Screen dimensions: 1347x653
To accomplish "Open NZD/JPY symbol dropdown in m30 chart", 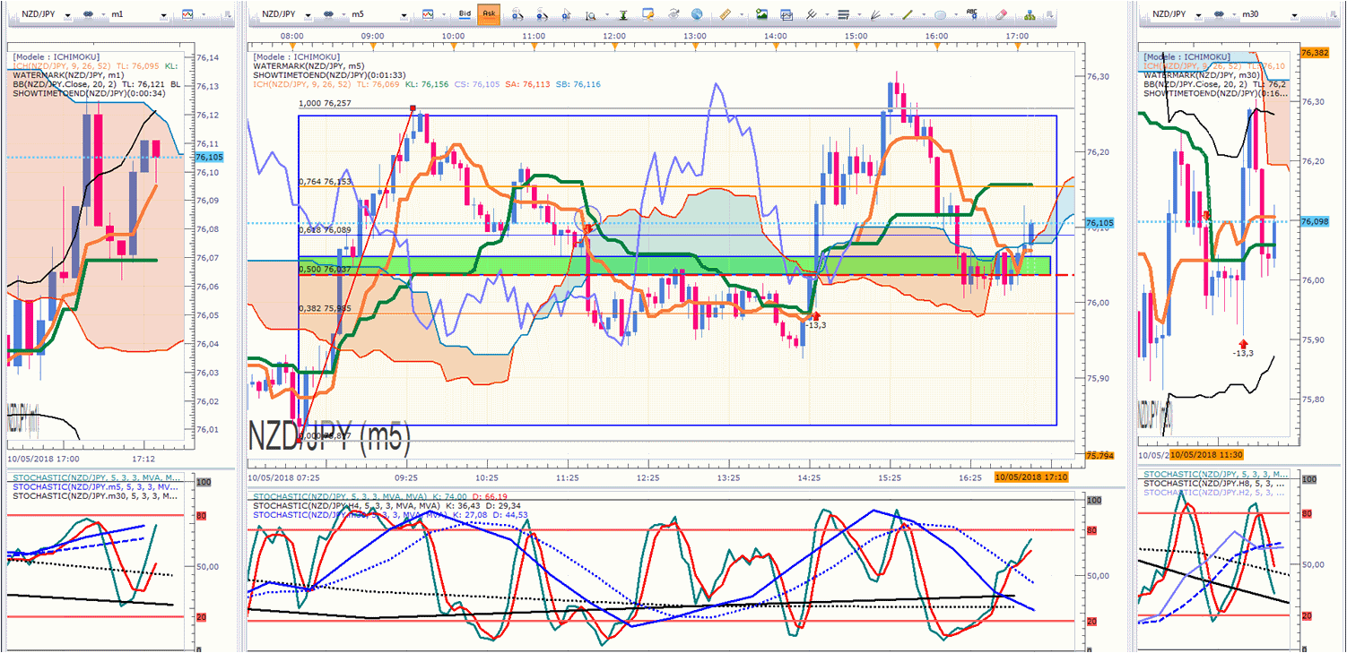I will tap(1198, 15).
